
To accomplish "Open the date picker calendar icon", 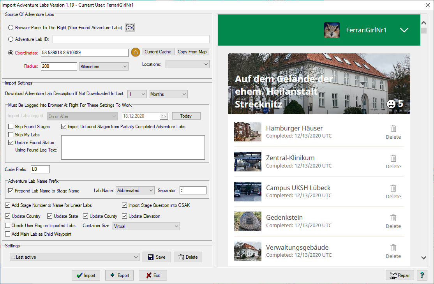I will pyautogui.click(x=164, y=116).
